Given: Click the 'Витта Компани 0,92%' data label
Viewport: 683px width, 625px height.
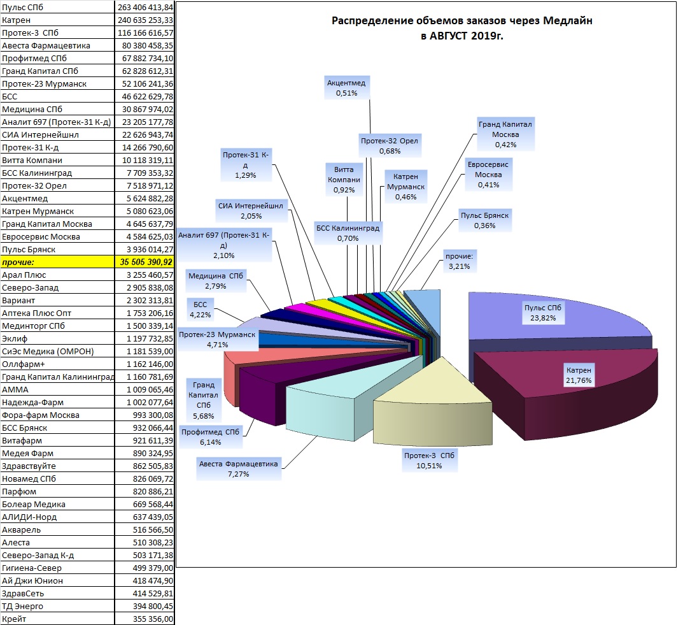Looking at the screenshot, I should [x=344, y=180].
